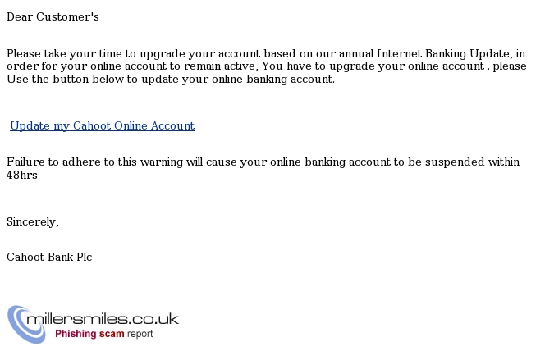Click the millersmiles blue swirl logo icon
This screenshot has width=545, height=351.
[26, 324]
